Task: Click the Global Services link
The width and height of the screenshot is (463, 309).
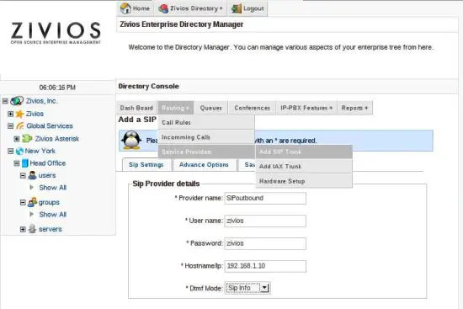Action: pos(50,126)
